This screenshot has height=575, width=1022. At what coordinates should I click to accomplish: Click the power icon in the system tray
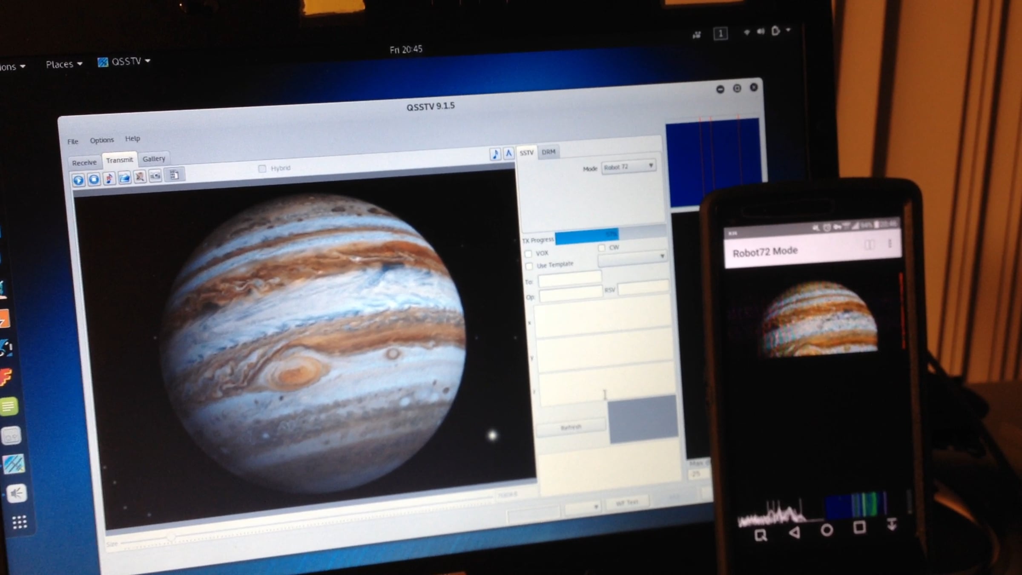(x=775, y=31)
